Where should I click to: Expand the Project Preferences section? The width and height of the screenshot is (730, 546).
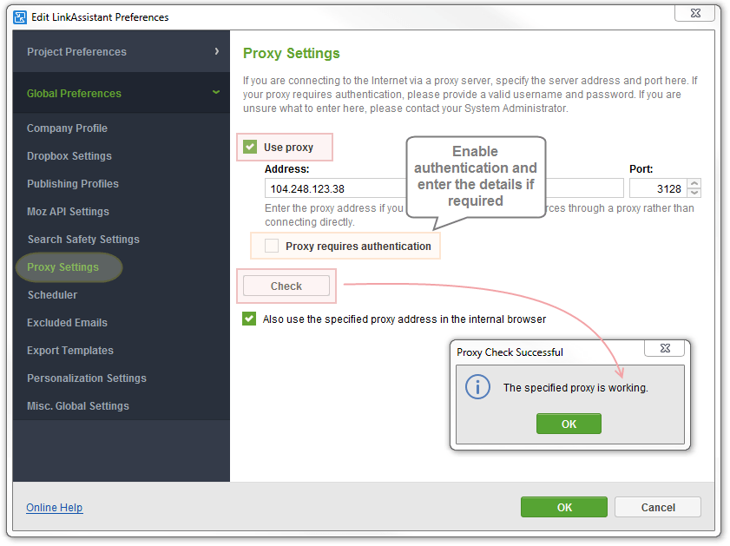pos(121,52)
